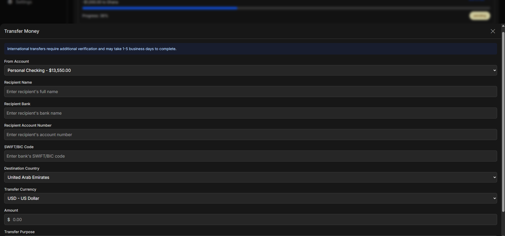Click the Recipient Account Number field
Screen dimensions: 505x236
(251, 135)
